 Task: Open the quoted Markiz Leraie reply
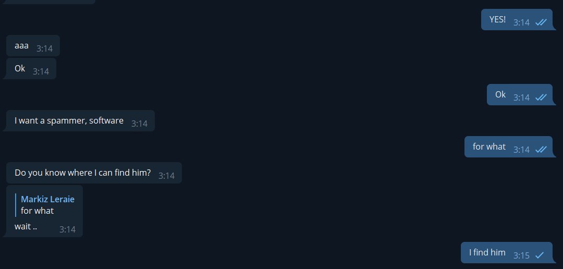click(45, 205)
